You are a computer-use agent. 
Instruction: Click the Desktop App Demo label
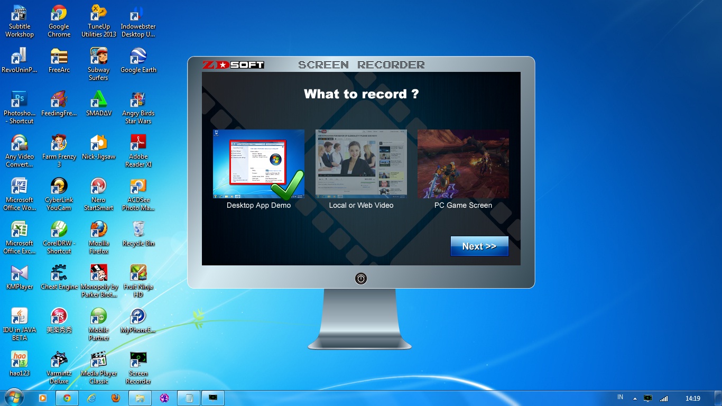[x=258, y=205]
